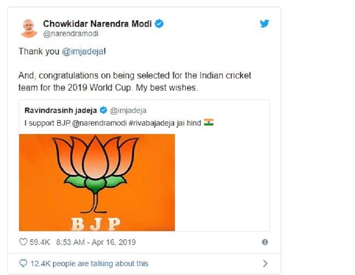Open "12.4K people are talking about this"

(x=89, y=263)
